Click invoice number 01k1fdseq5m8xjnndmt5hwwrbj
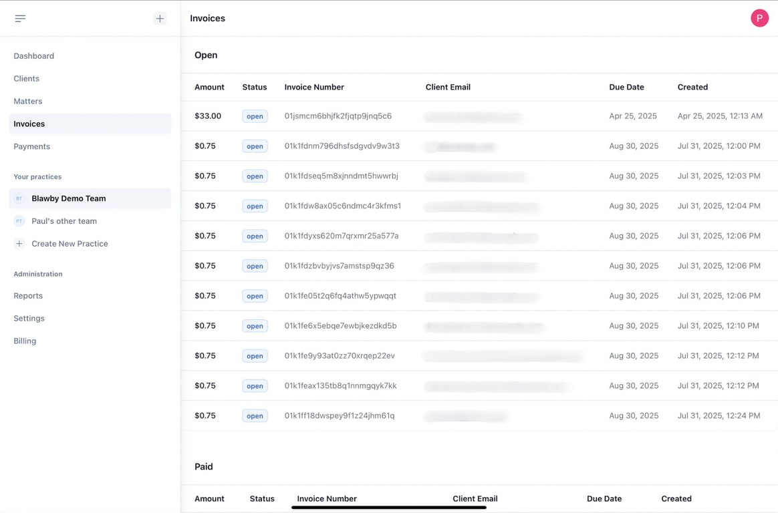 coord(342,176)
